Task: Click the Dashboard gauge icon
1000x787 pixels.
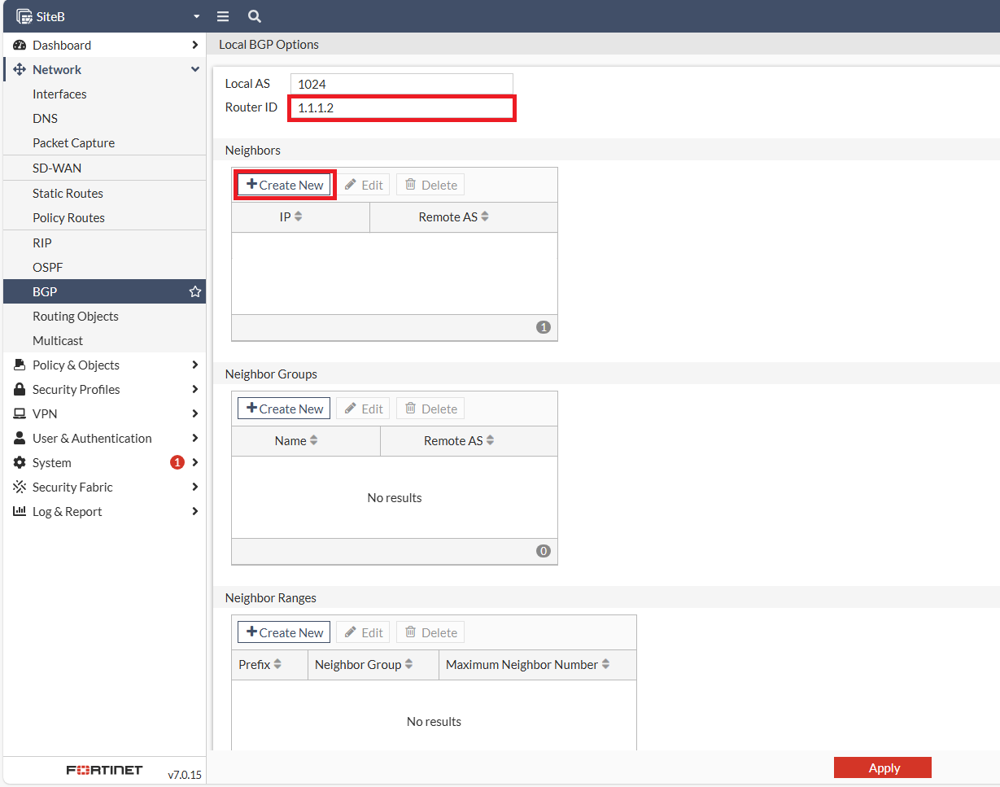Action: 20,45
